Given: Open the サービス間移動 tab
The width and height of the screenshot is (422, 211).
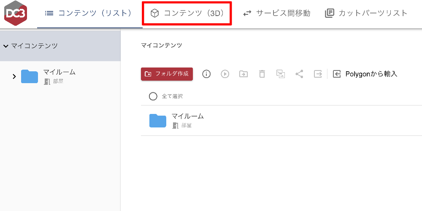Looking at the screenshot, I should [x=277, y=13].
